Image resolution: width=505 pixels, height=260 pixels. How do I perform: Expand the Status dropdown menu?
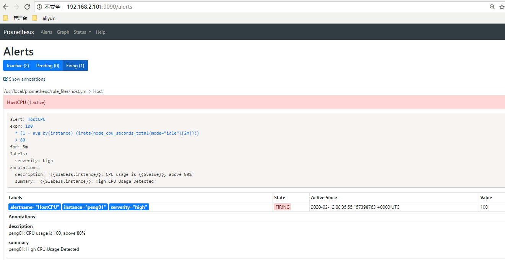(x=83, y=32)
